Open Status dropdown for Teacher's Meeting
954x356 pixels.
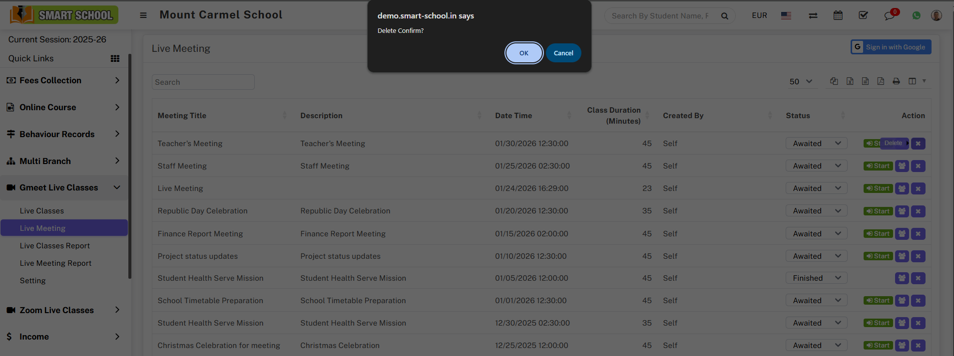pos(816,144)
